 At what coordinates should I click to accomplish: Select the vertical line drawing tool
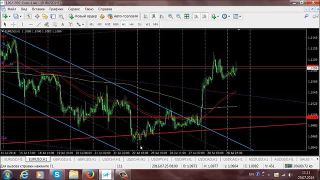22,24
